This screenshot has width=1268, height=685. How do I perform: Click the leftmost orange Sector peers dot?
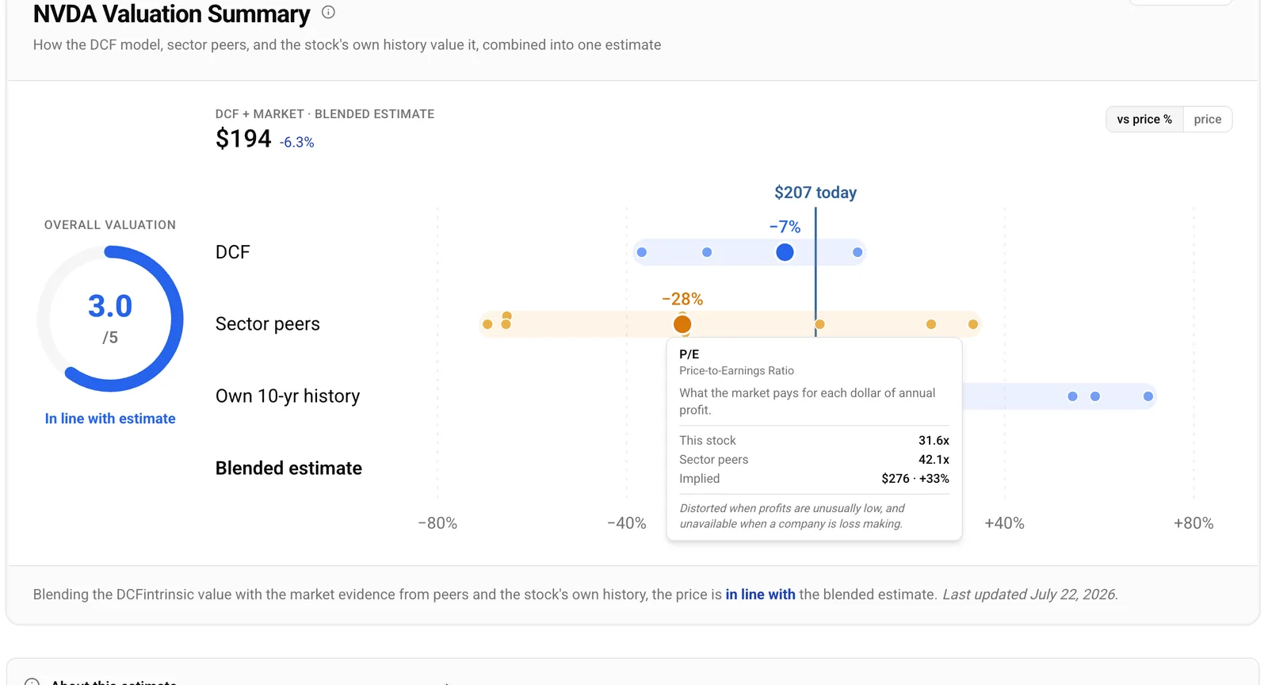487,324
